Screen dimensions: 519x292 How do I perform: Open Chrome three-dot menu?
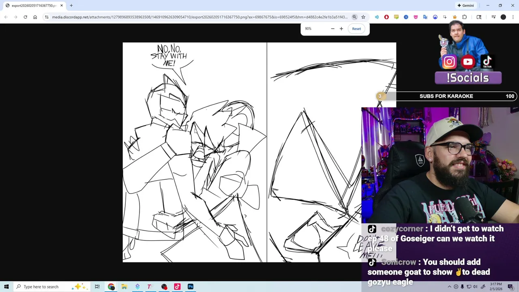(x=513, y=17)
